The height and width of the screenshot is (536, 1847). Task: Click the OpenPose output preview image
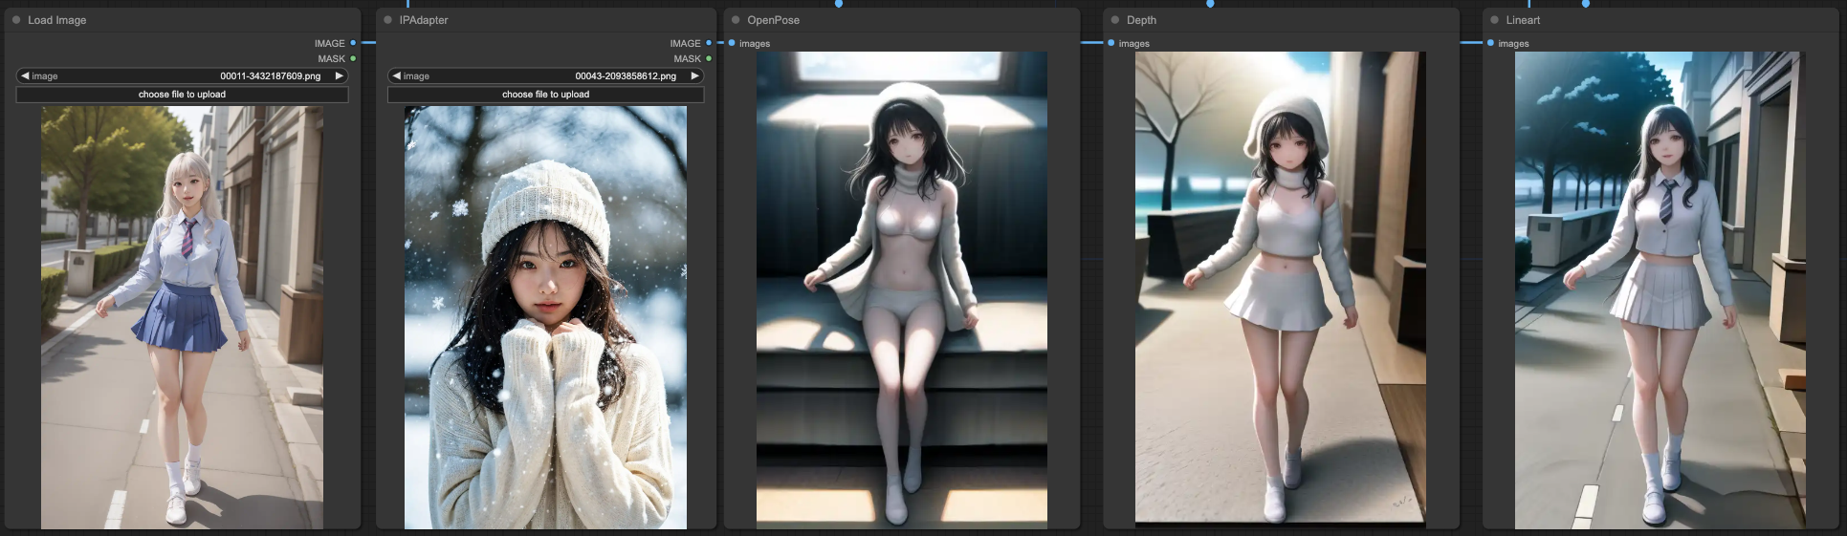[x=902, y=289]
